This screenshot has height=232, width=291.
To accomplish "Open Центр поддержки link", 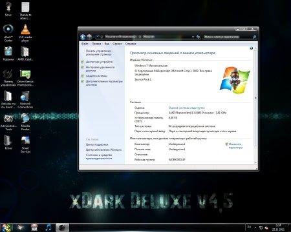I will point(97,144).
